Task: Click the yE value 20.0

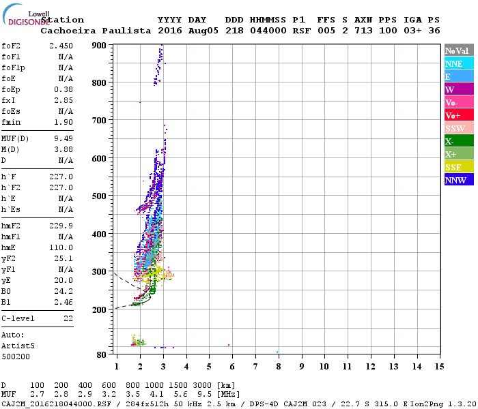Action: [x=64, y=281]
